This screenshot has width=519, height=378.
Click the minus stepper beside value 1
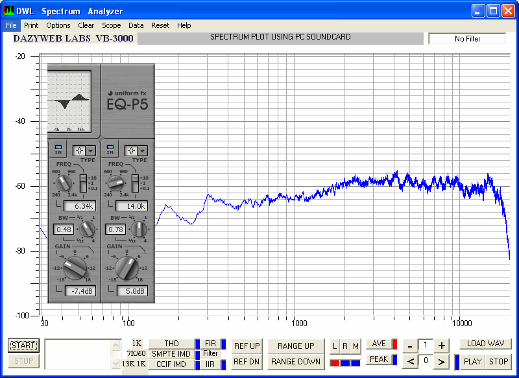[410, 346]
